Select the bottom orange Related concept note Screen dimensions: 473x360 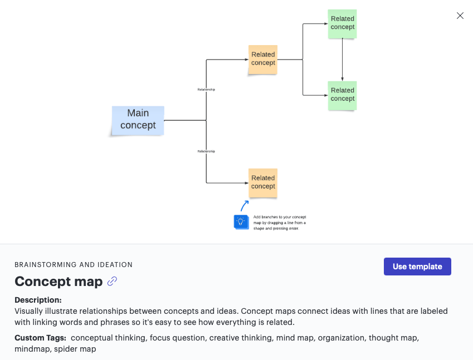pyautogui.click(x=262, y=182)
